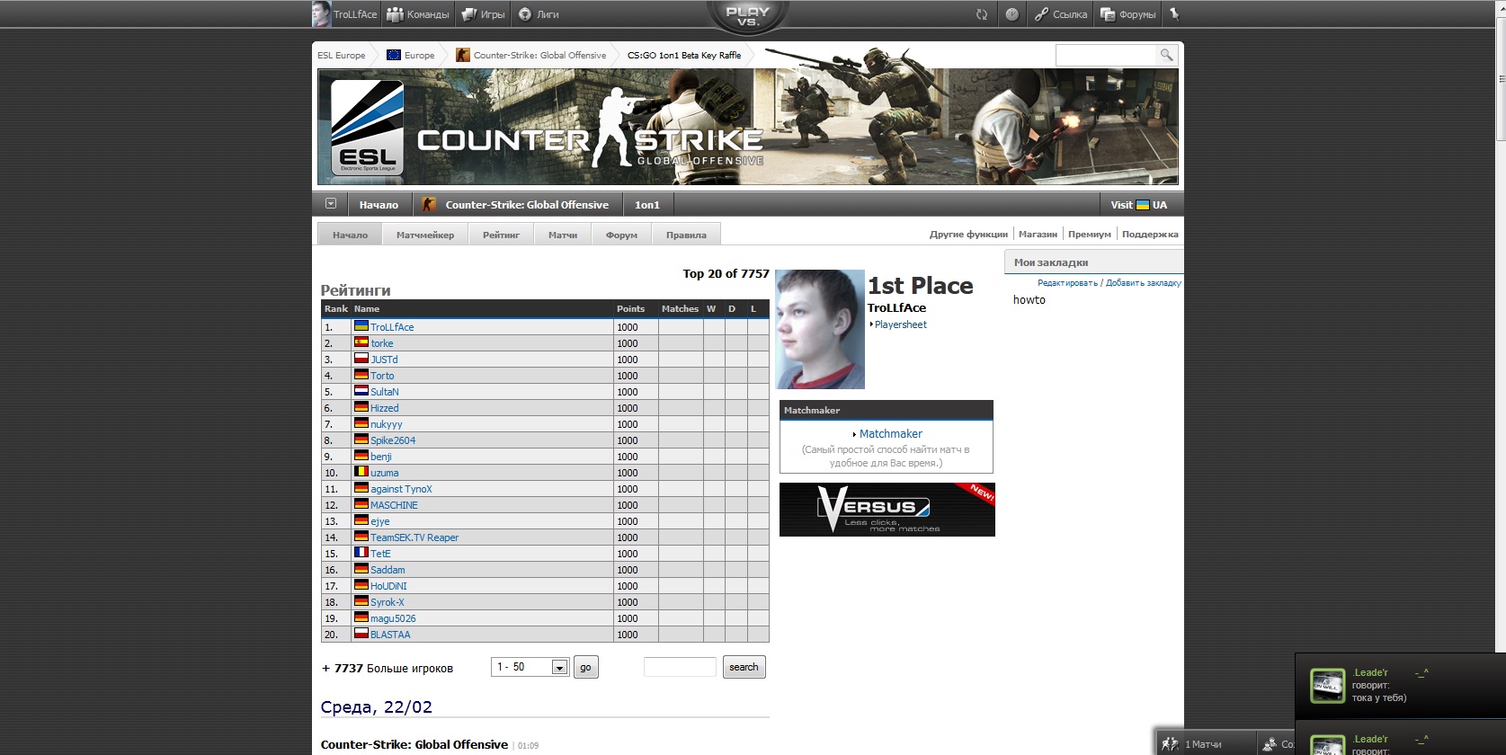Viewport: 1506px width, 755px height.
Task: Open TroLLfAce in the rankings table
Action: (x=392, y=327)
